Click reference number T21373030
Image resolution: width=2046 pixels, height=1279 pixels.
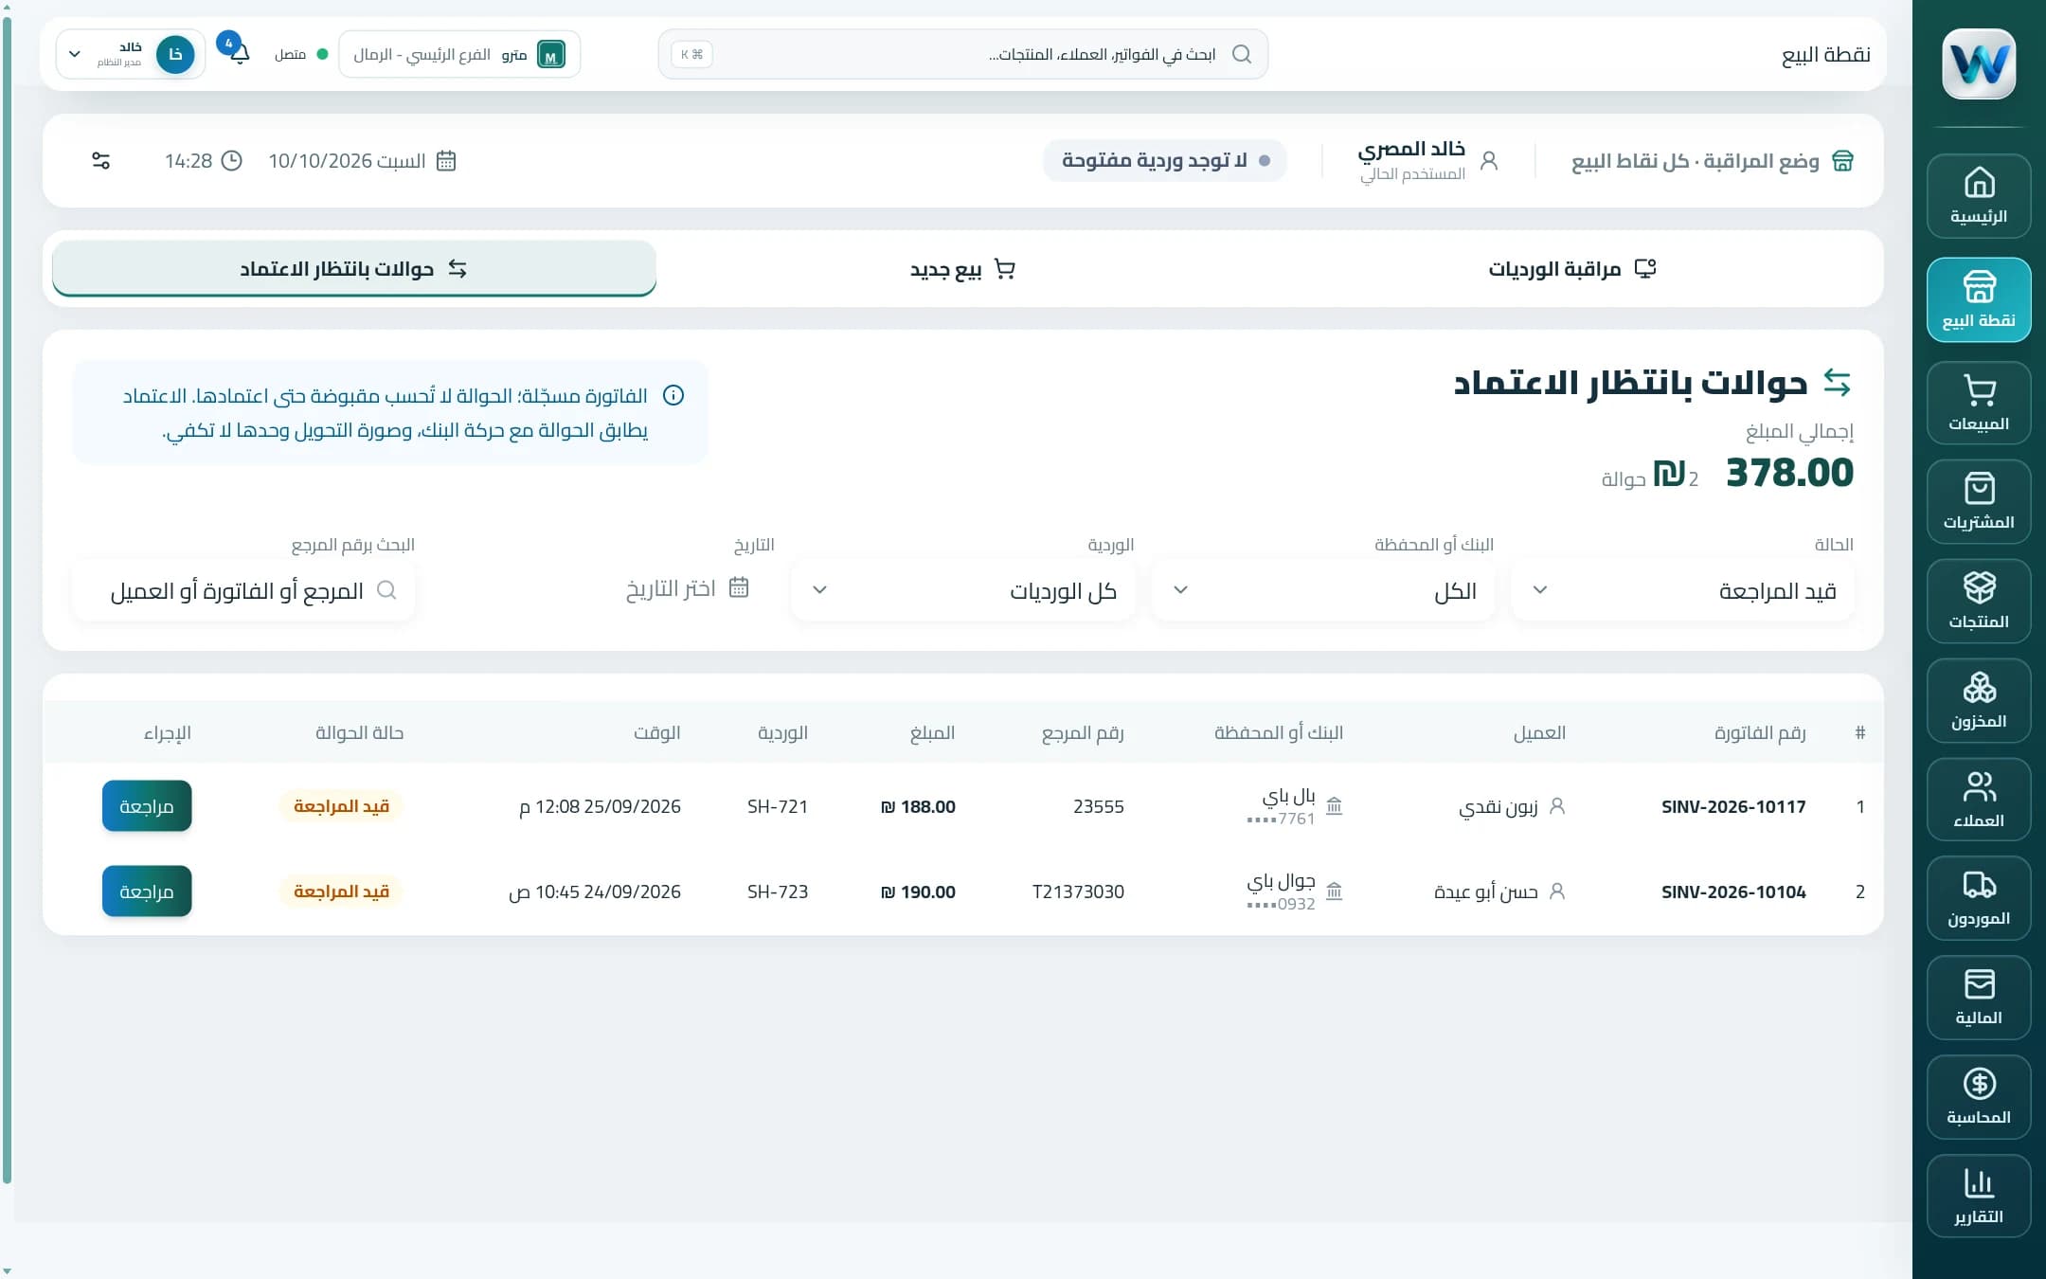tap(1078, 892)
